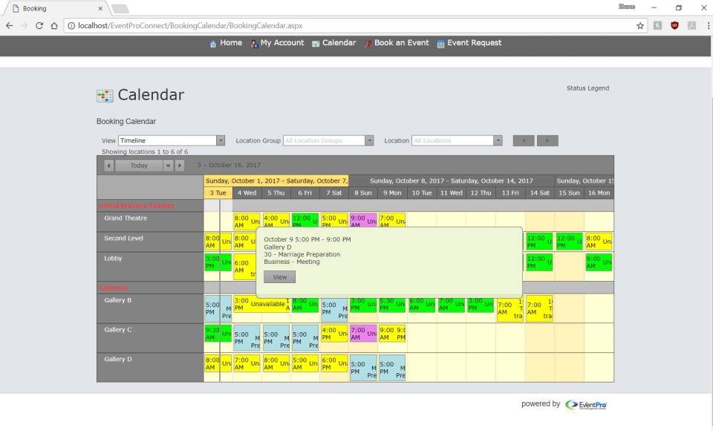Open Chrome menu three-dots icon
713x431 pixels.
[708, 26]
